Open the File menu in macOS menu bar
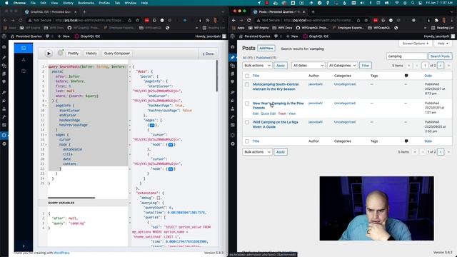This screenshot has width=457, height=257. click(33, 3)
